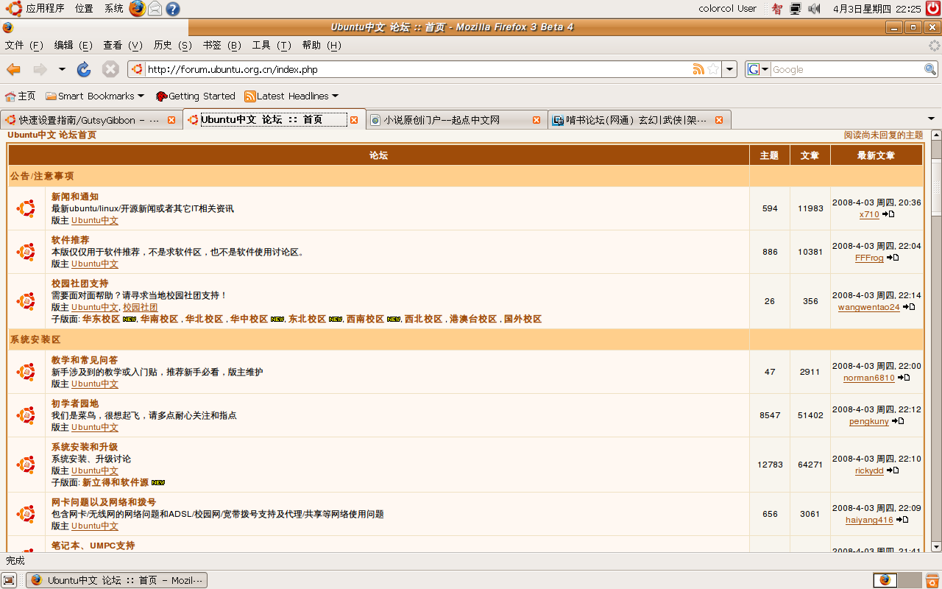This screenshot has height=589, width=942.
Task: Click the RSS feed icon in address bar
Action: point(698,69)
